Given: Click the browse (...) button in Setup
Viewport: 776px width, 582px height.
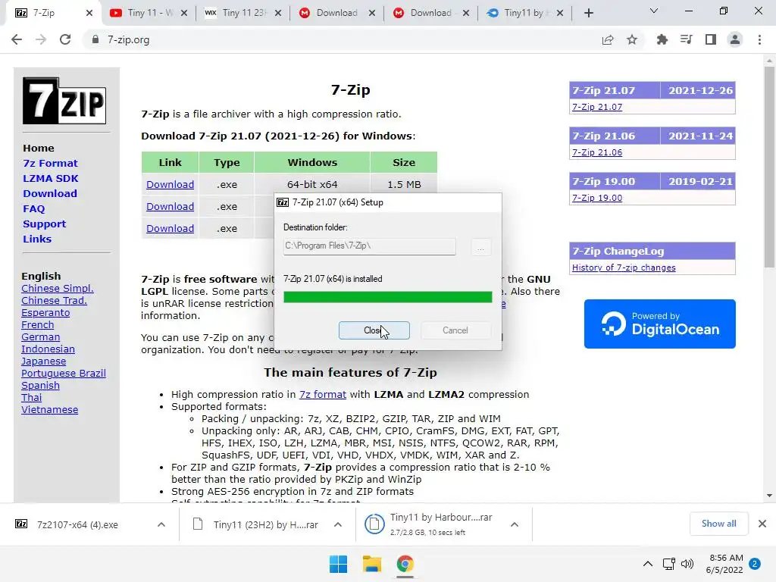Looking at the screenshot, I should [480, 246].
